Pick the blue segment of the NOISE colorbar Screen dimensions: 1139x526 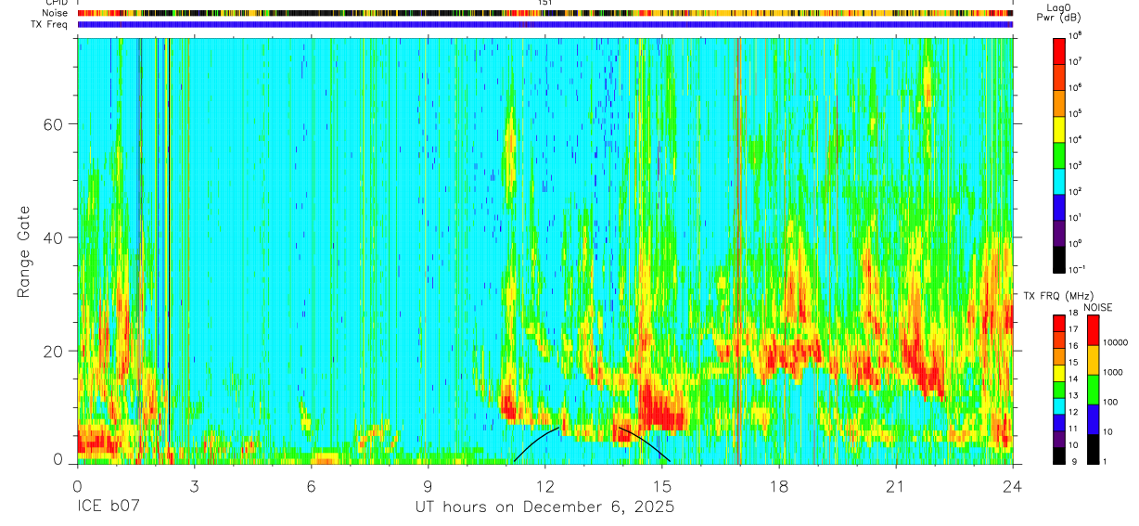[1092, 418]
